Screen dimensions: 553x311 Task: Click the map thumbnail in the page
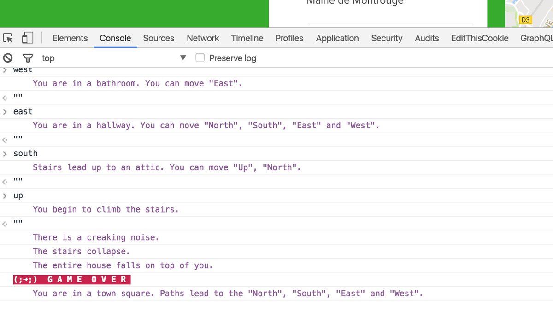[x=530, y=12]
